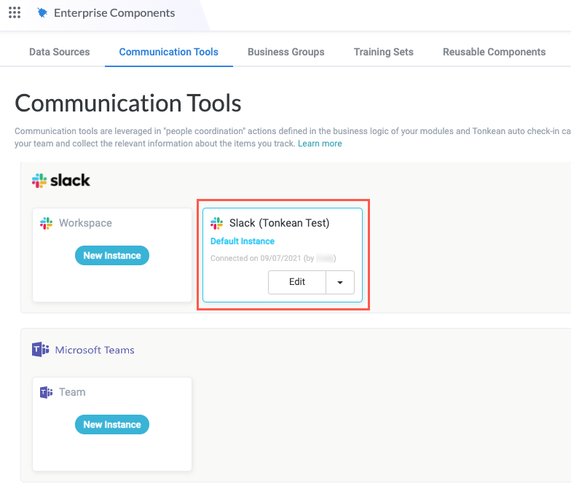This screenshot has height=497, width=571.
Task: Select the Communication Tools tab
Action: 169,52
